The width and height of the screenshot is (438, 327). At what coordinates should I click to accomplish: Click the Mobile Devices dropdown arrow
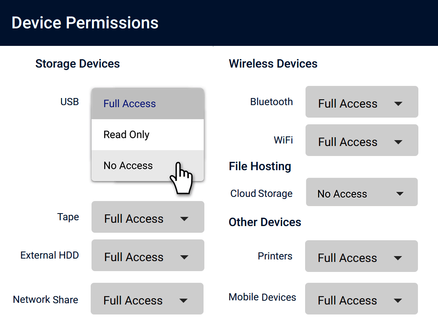pos(398,301)
